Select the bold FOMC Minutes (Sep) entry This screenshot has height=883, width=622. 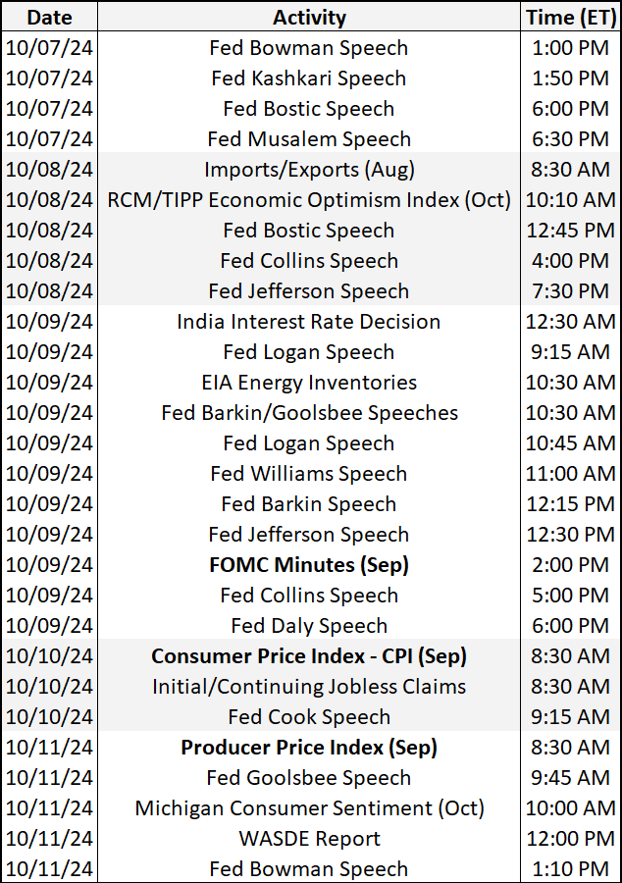[309, 565]
